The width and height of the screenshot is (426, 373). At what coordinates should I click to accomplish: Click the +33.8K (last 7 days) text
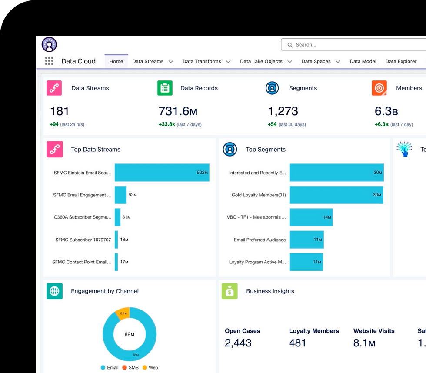(x=180, y=124)
